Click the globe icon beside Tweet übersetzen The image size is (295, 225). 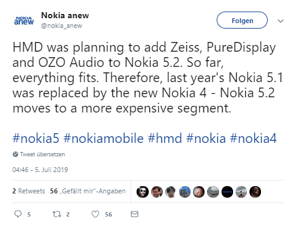point(15,154)
